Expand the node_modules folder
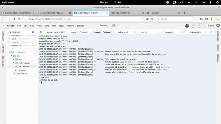Screen dimensions: 221x124 click(14, 63)
